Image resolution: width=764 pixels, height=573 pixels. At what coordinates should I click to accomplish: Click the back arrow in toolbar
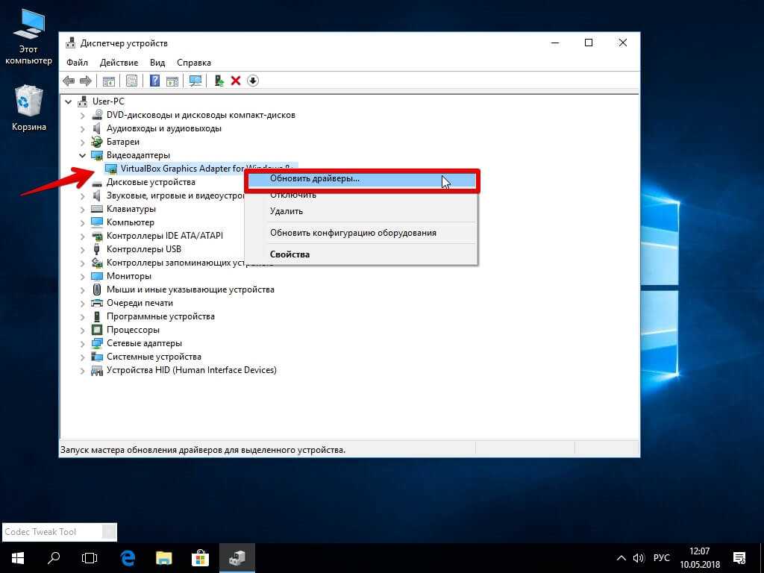[x=69, y=81]
